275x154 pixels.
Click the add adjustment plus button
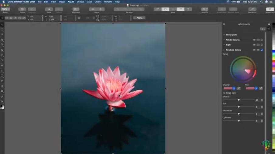point(262,29)
